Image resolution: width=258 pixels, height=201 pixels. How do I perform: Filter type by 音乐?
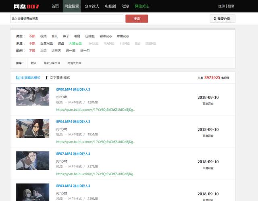pos(55,36)
